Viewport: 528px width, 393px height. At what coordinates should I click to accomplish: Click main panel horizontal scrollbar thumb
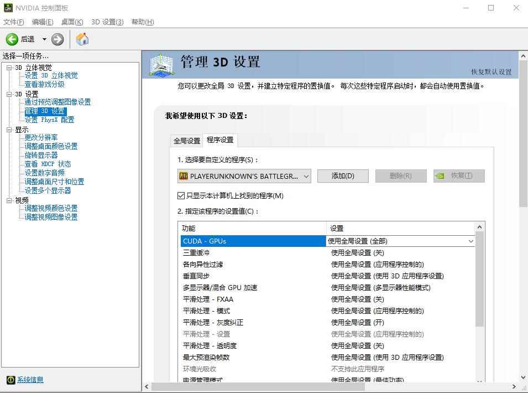point(258,386)
